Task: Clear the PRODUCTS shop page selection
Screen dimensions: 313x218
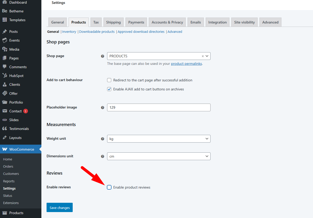Action: click(x=203, y=56)
